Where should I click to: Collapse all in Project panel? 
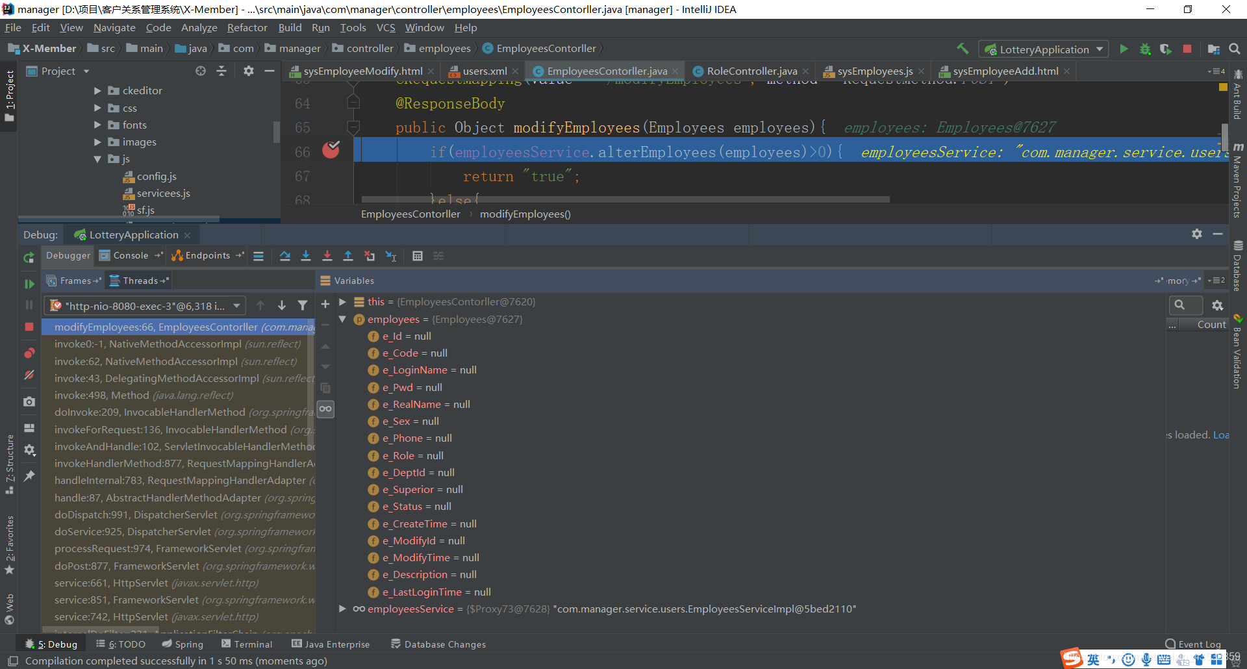[x=221, y=71]
